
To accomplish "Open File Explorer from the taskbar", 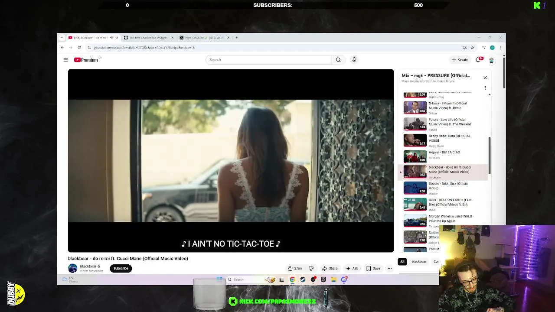I will pyautogui.click(x=333, y=279).
